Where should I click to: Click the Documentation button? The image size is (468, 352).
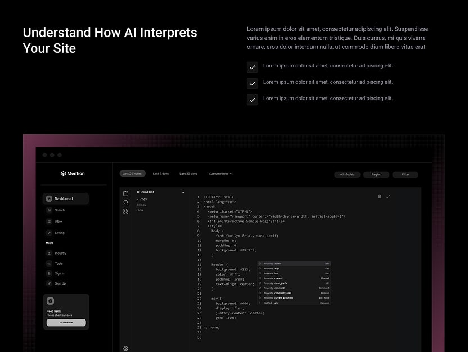click(x=66, y=322)
